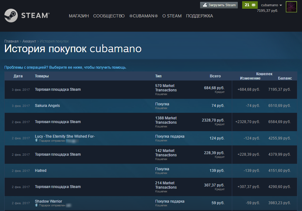This screenshot has width=302, height=211.
Task: Click the 4255,99 руб. balance value
Action: coord(280,138)
